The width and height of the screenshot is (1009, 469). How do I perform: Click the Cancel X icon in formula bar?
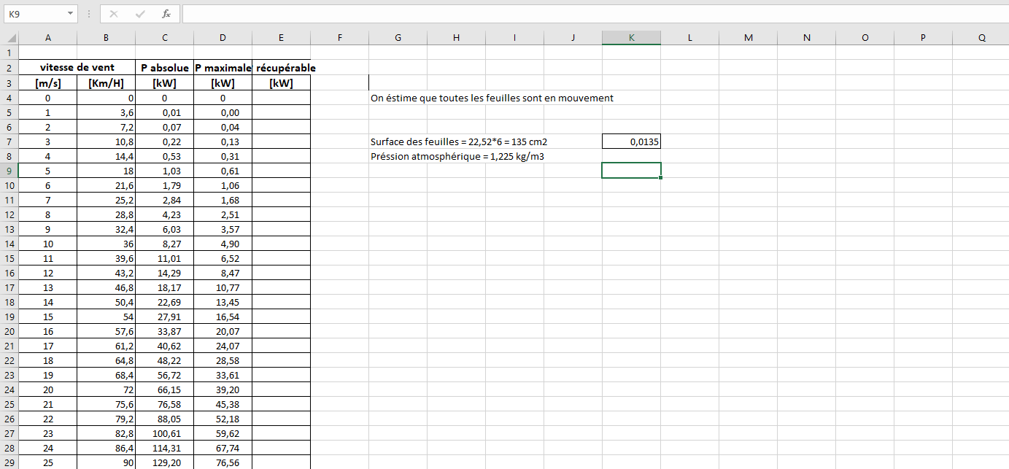tap(114, 14)
